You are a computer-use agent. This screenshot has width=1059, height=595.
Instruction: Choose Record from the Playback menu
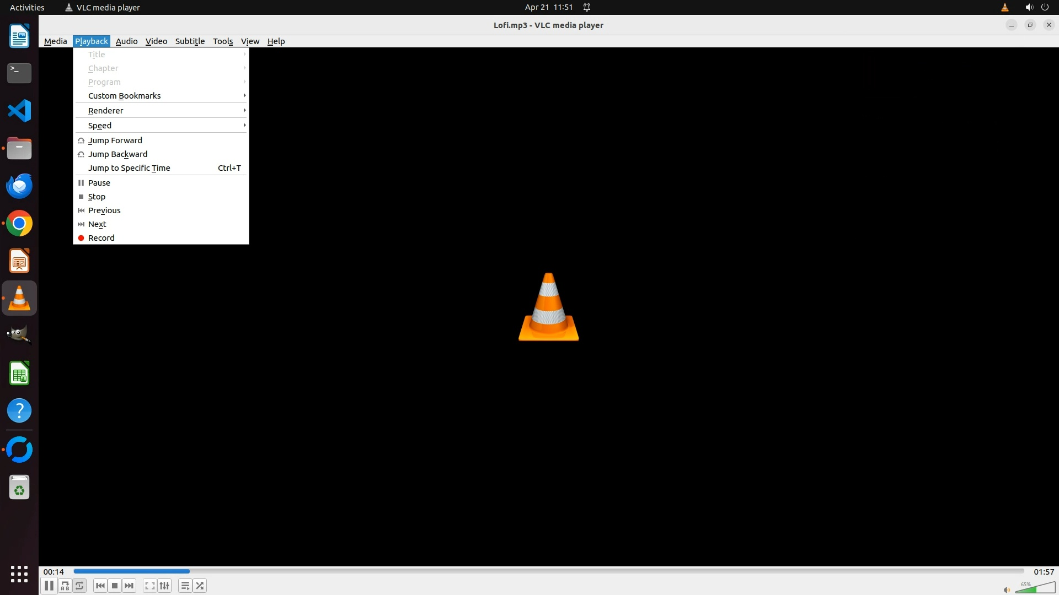(101, 238)
